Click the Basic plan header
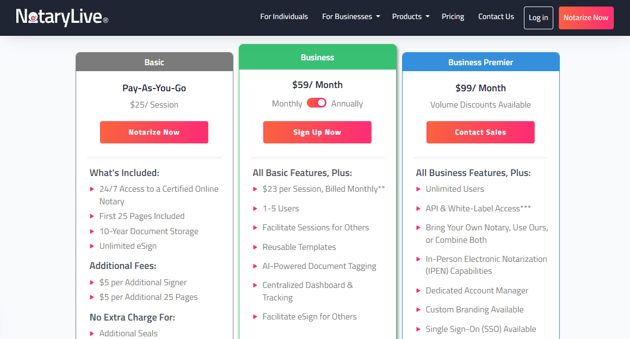 click(155, 62)
